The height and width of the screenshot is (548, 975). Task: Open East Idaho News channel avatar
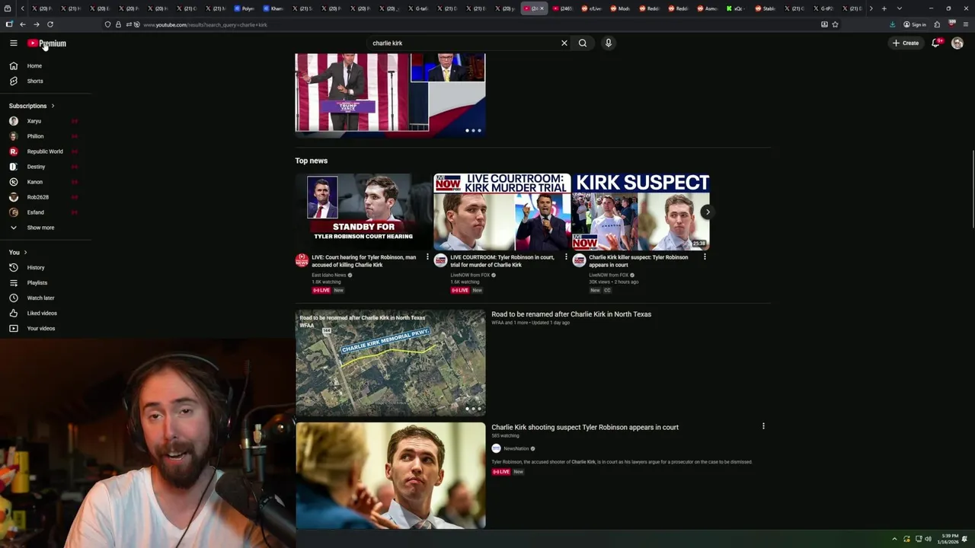click(x=302, y=260)
